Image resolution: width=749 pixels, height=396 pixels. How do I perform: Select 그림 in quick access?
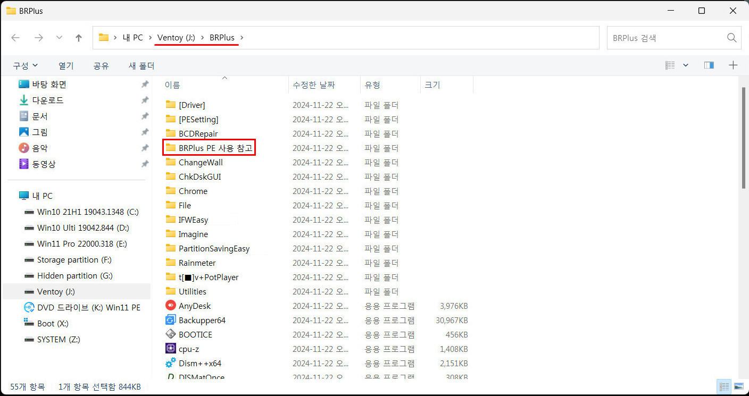pos(33,132)
